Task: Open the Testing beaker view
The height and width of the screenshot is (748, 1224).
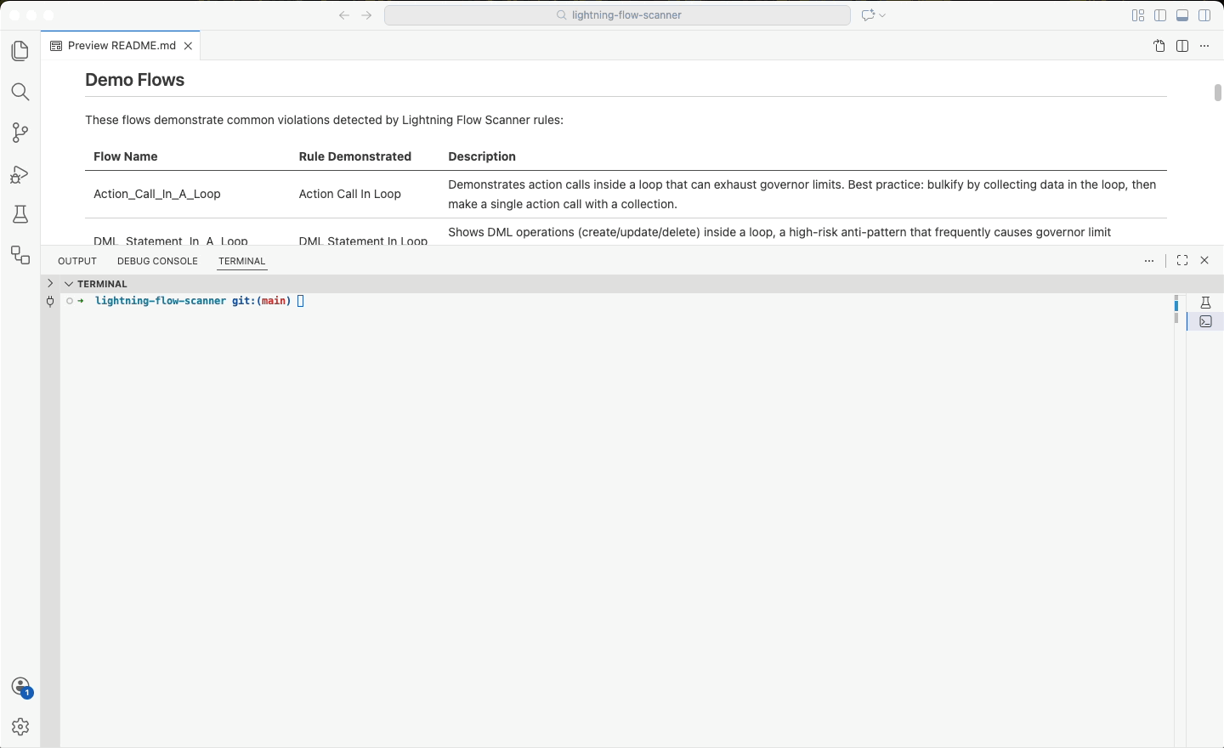Action: click(x=20, y=214)
